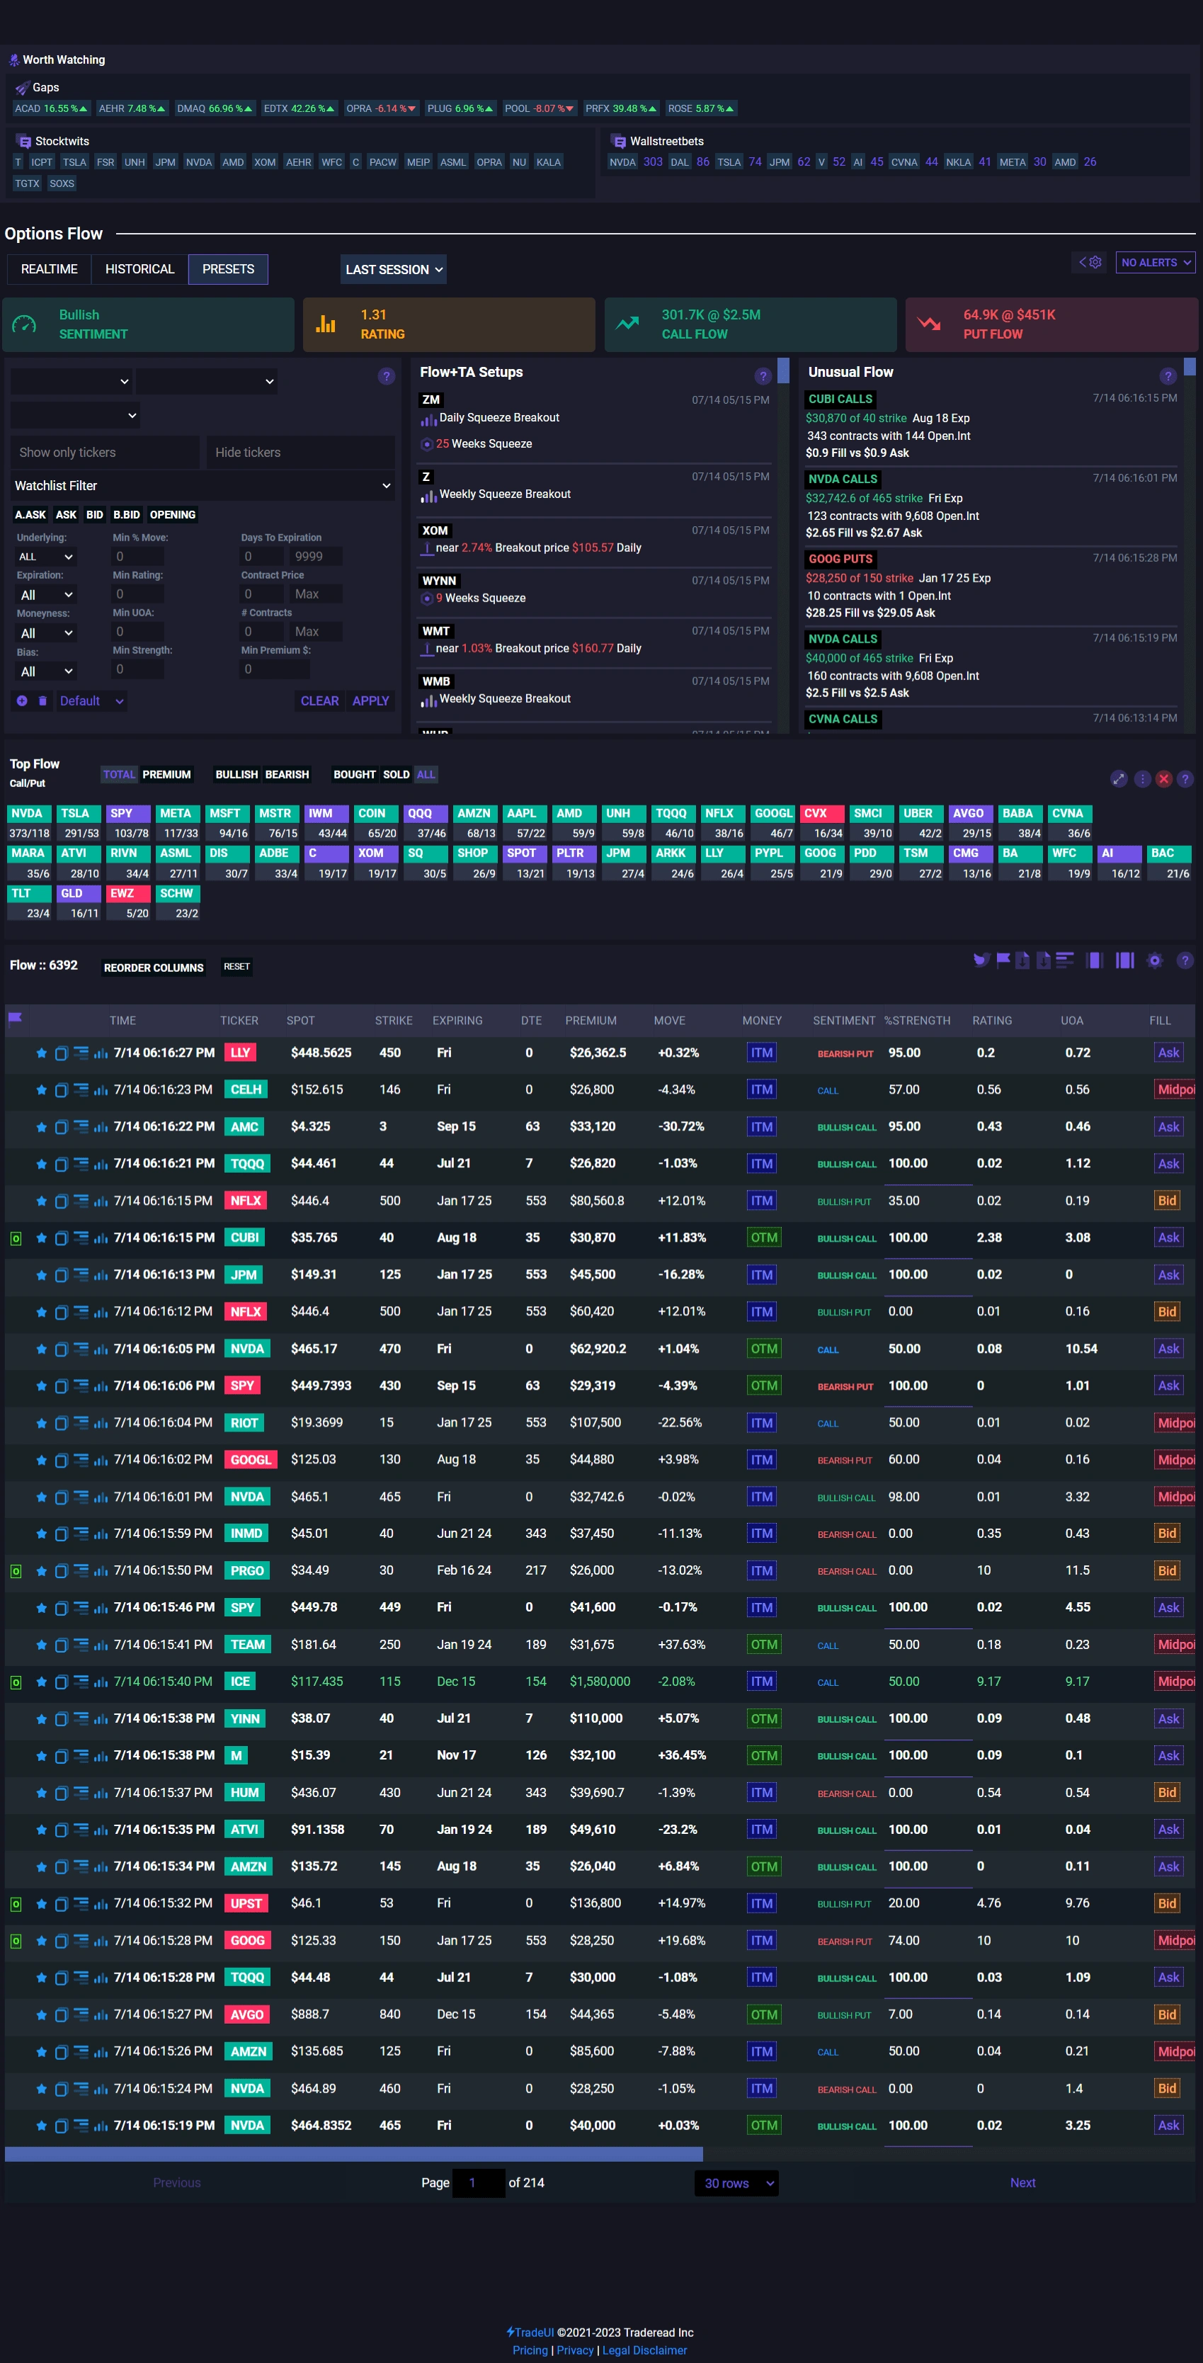This screenshot has width=1203, height=2363.
Task: Open the Flow table settings gear
Action: point(1156,960)
